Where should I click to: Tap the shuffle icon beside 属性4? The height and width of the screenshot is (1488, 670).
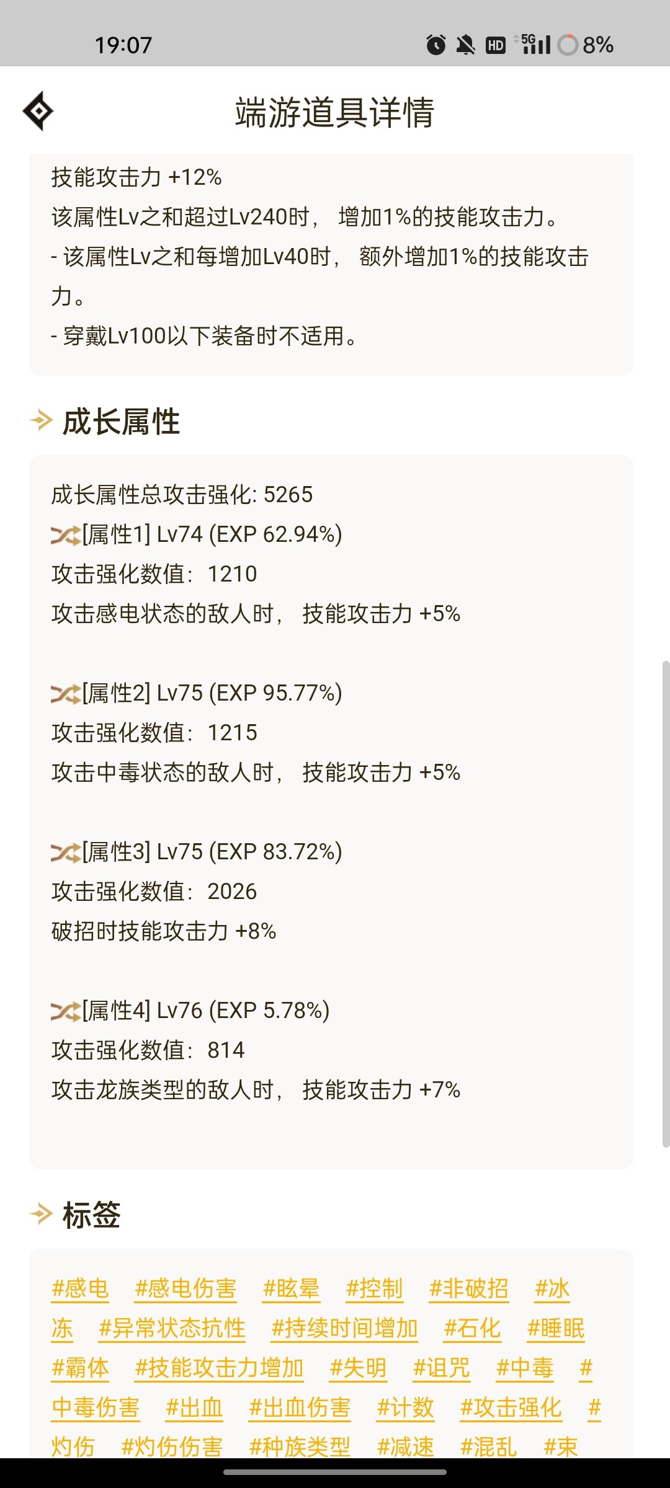66,1011
